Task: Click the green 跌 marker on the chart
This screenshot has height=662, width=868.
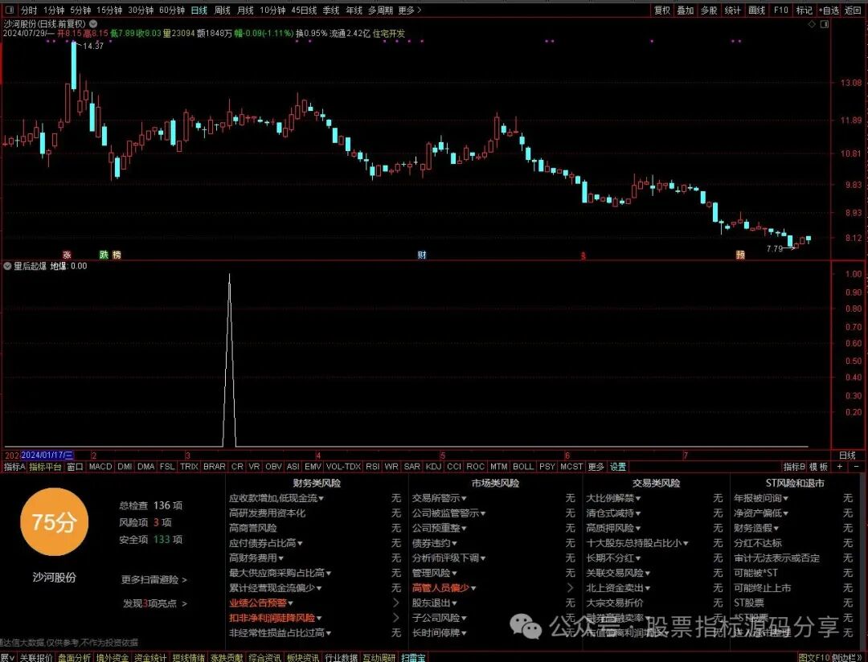Action: [x=104, y=255]
